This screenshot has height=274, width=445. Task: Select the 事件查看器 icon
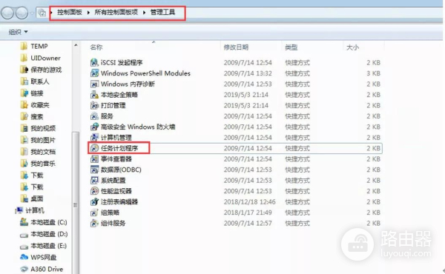94,159
